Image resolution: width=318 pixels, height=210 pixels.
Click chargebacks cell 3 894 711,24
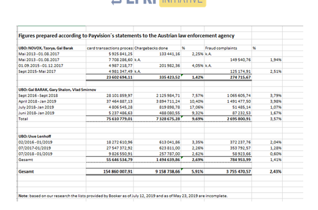(x=168, y=101)
